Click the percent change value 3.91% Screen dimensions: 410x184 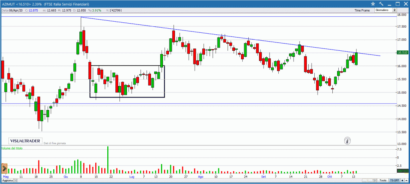(97, 10)
